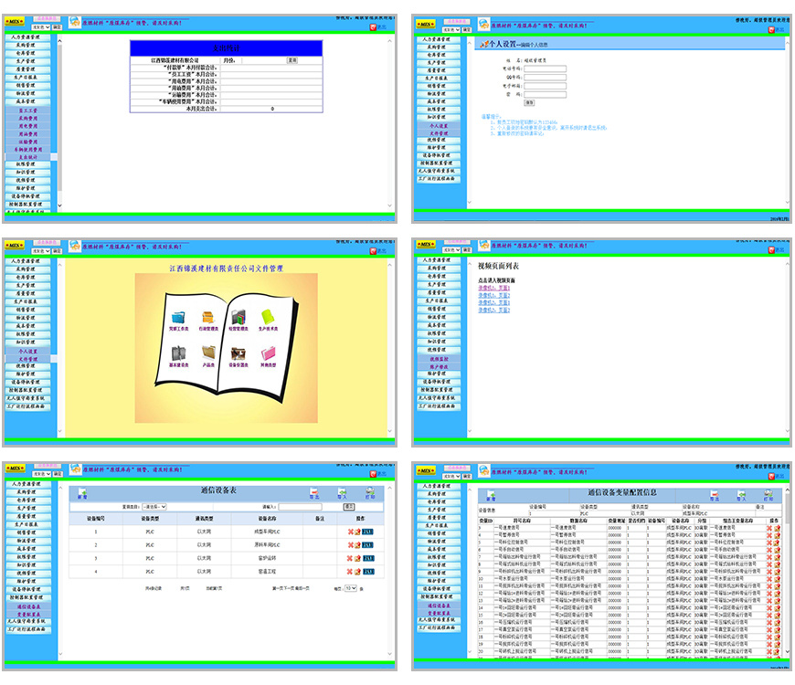
Task: Click 新增 icon in 通信设备变量配置信息 panel
Action: [491, 496]
